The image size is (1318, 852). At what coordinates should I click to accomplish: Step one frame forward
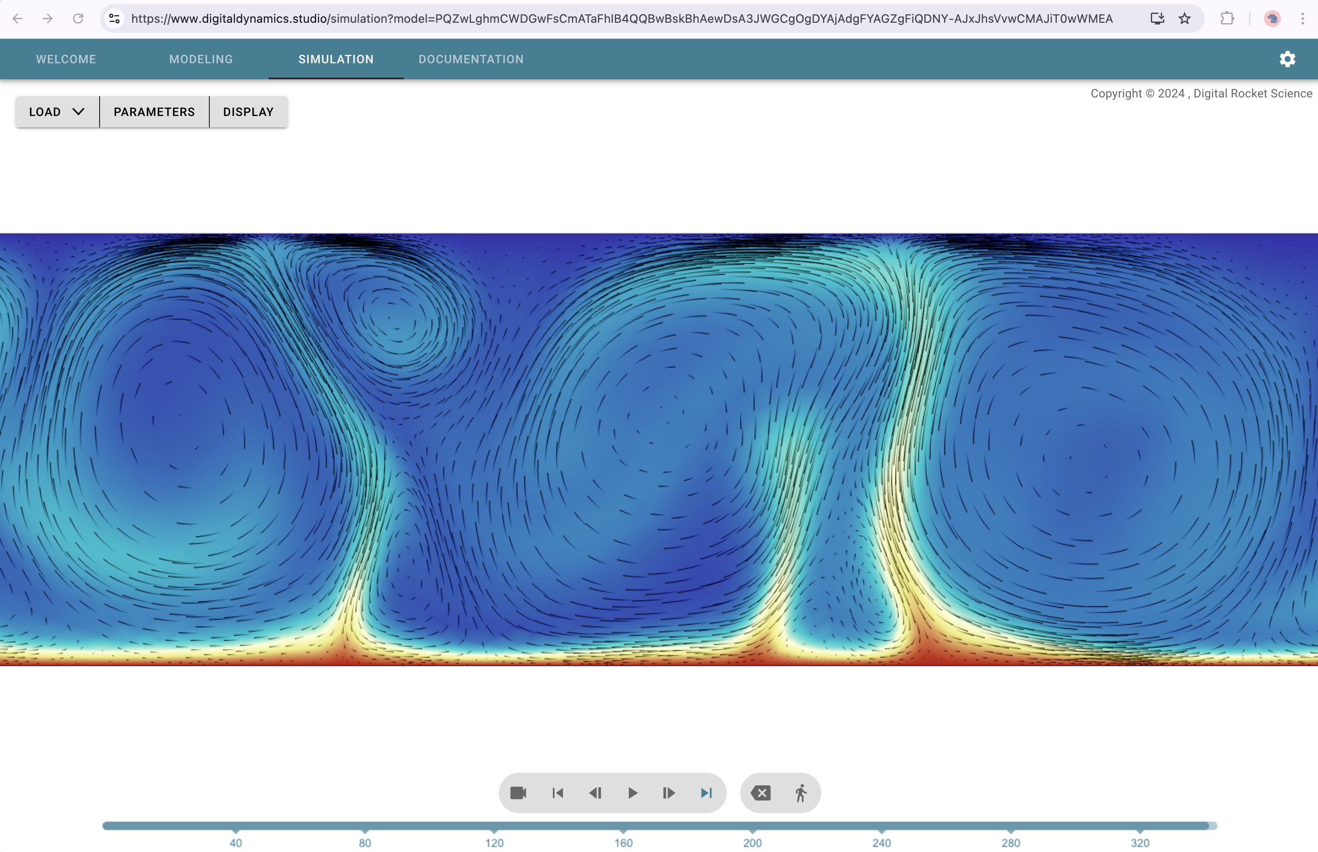point(668,793)
